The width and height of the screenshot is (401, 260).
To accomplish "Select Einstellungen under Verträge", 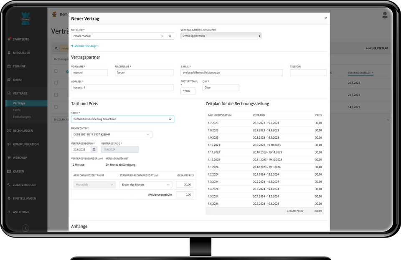I will 22,117.
